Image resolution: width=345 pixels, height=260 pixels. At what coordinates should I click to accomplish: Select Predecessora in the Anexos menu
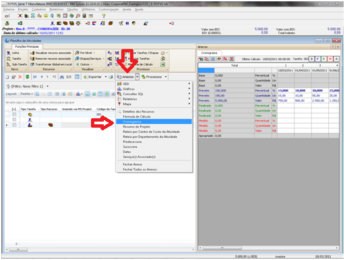coord(132,142)
